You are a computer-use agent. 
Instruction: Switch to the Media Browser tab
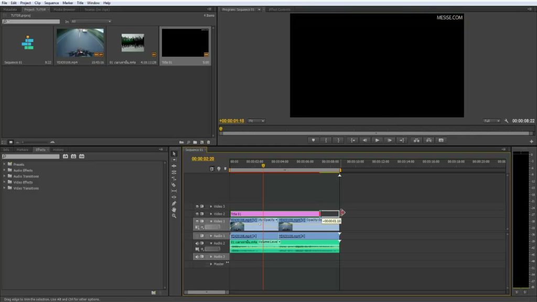[x=64, y=9]
